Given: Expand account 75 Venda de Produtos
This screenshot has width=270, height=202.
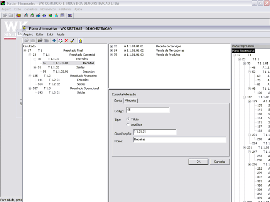Looking at the screenshot, I should 111,55.
